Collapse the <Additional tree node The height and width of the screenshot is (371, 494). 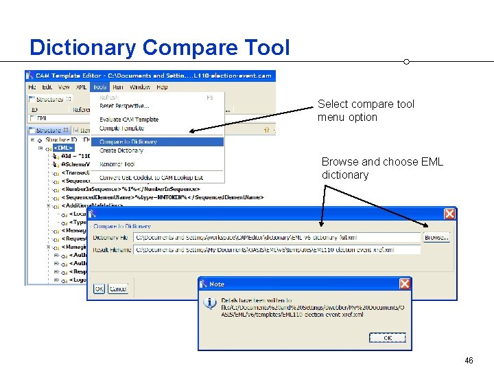click(49, 205)
